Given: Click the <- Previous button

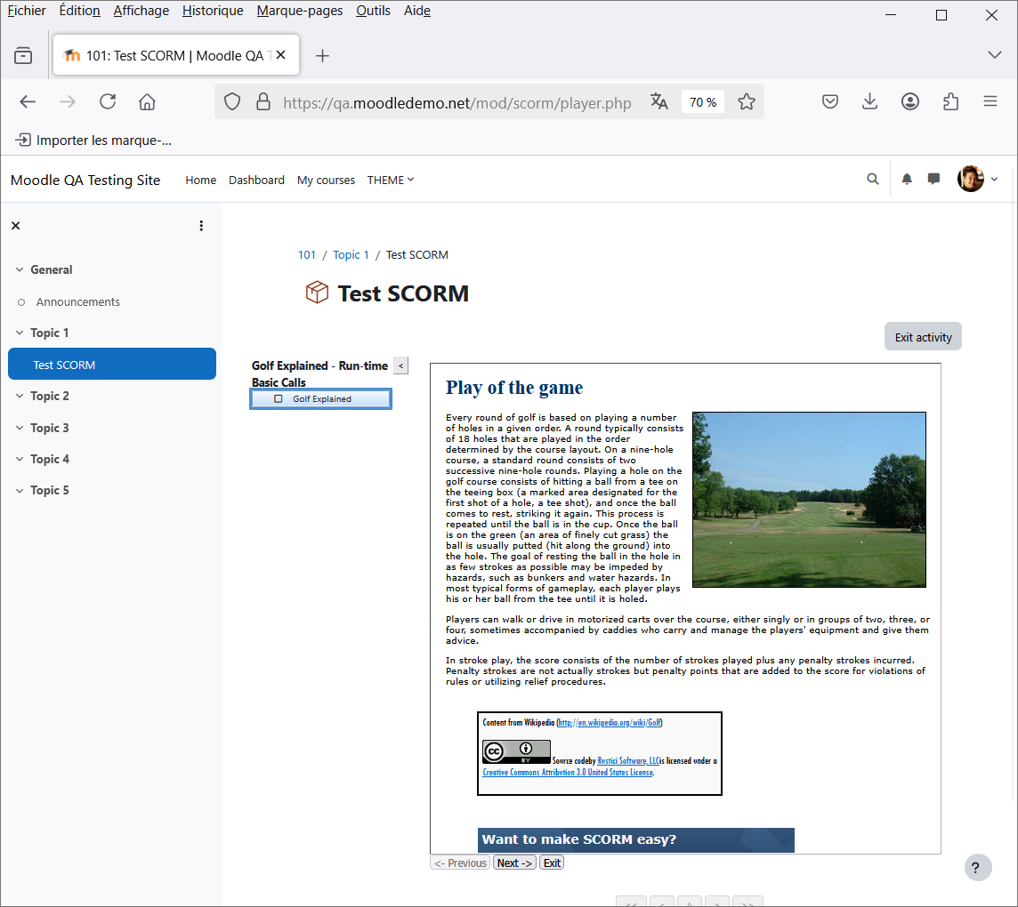Looking at the screenshot, I should coord(460,863).
